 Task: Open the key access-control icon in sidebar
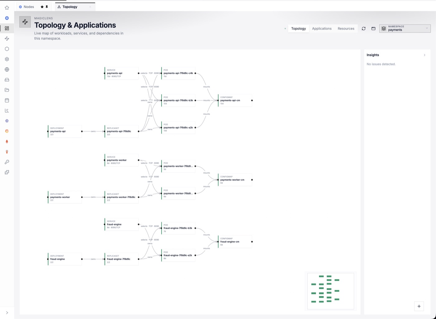click(7, 162)
